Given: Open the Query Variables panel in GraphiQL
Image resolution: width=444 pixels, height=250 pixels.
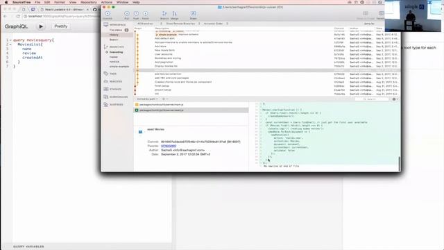Looking at the screenshot, I should pos(28,247).
